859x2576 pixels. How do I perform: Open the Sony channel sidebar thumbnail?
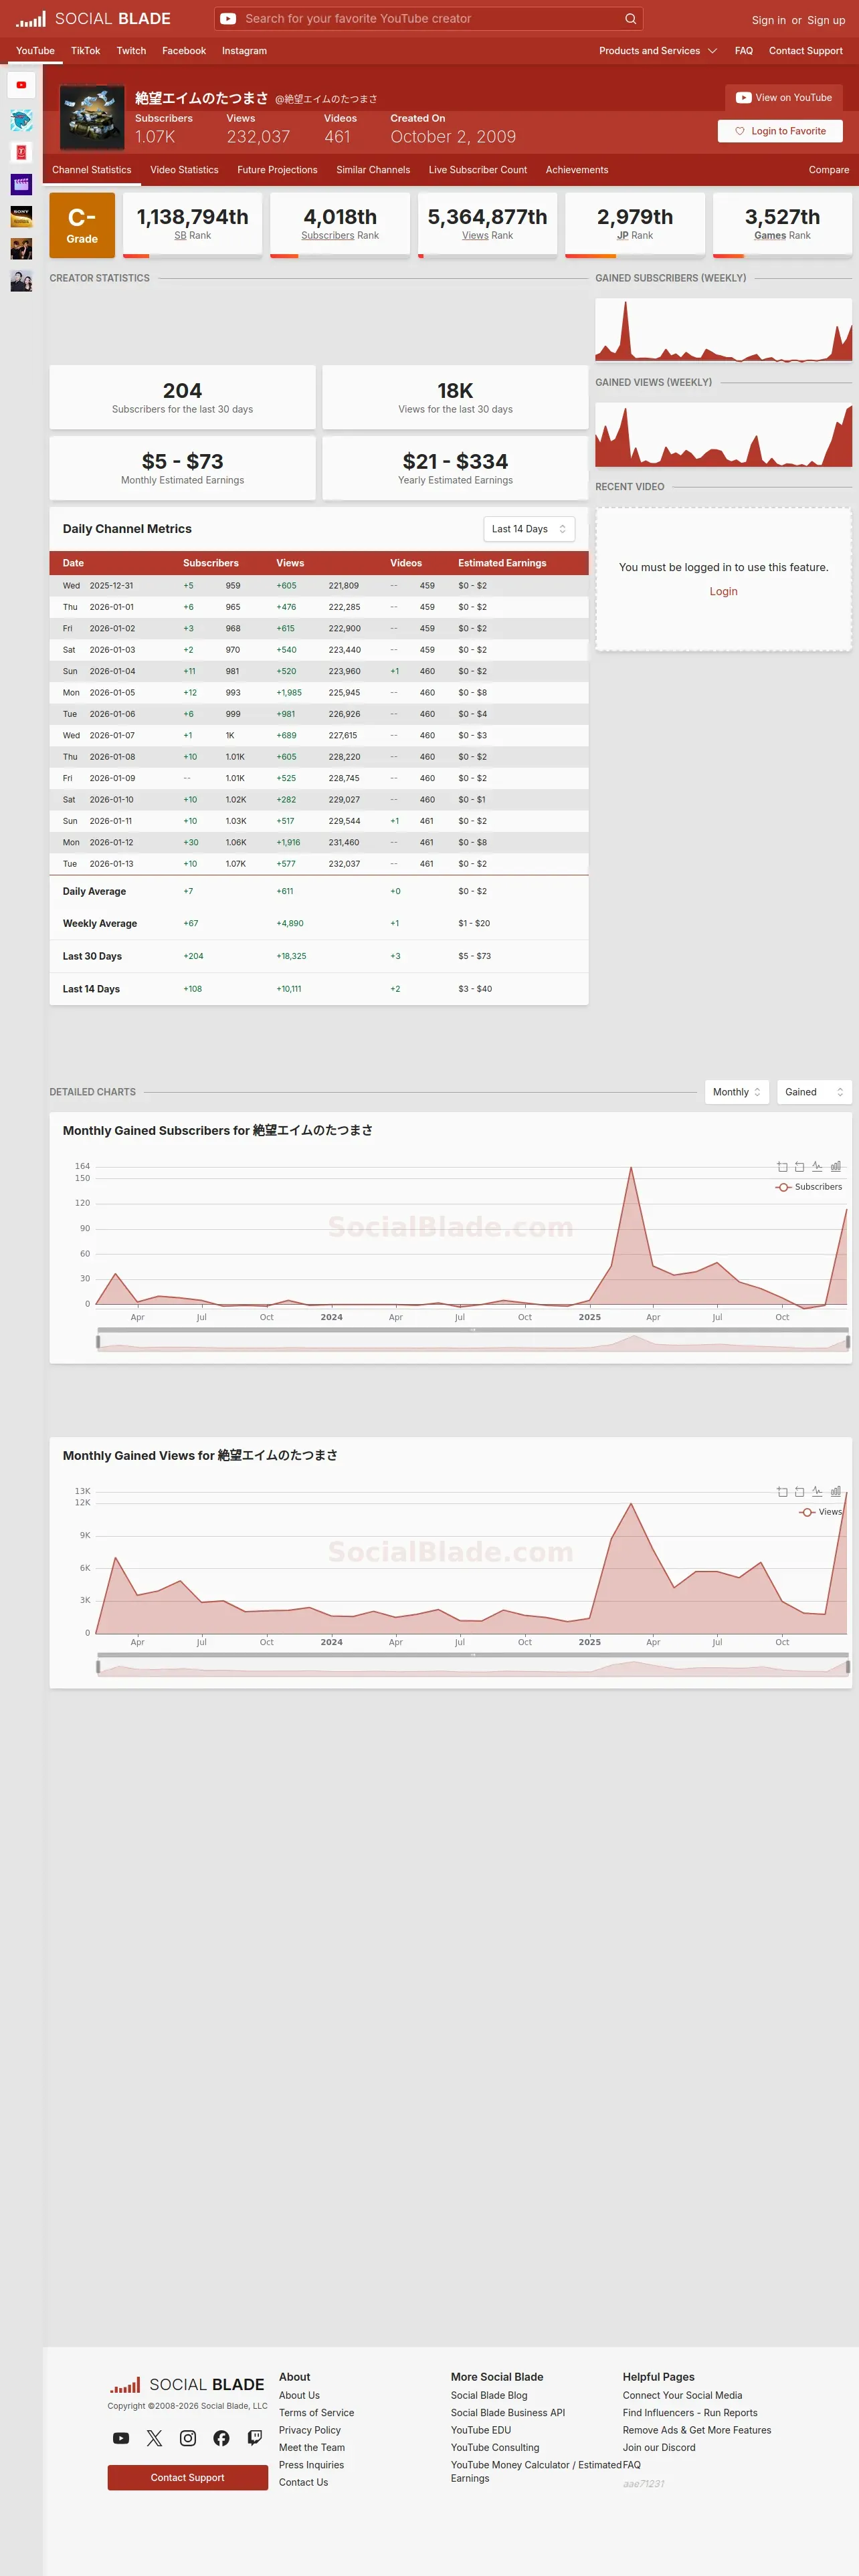[21, 216]
